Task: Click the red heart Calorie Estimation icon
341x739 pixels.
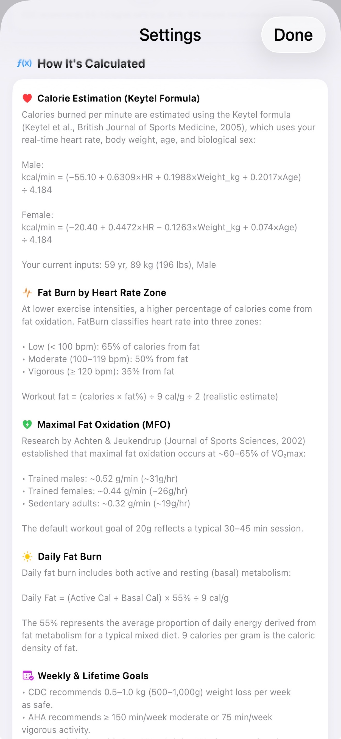Action: pos(27,98)
